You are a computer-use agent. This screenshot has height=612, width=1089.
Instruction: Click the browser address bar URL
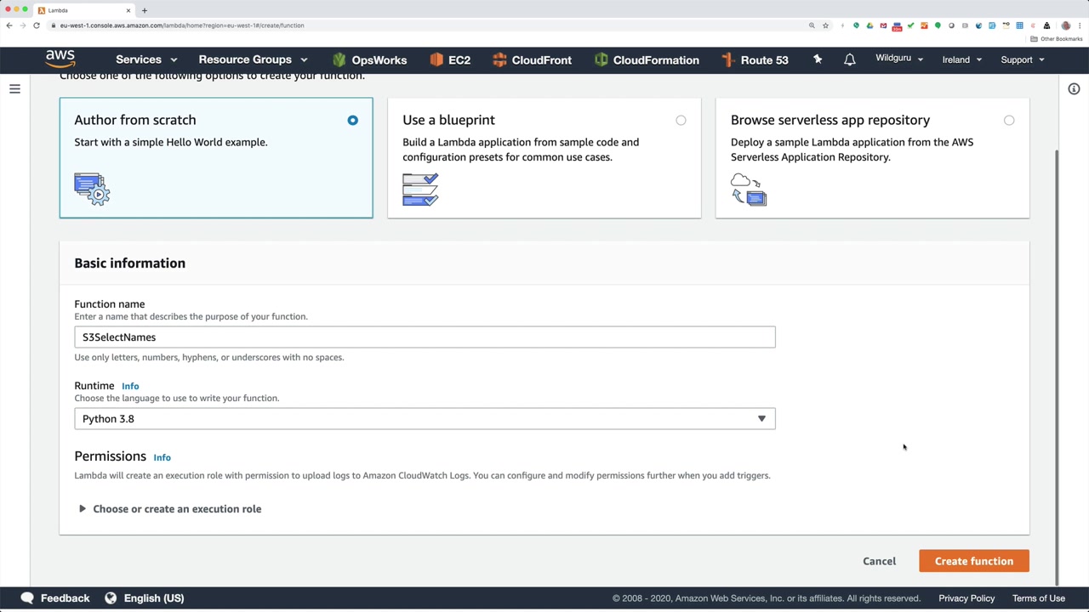click(x=182, y=25)
